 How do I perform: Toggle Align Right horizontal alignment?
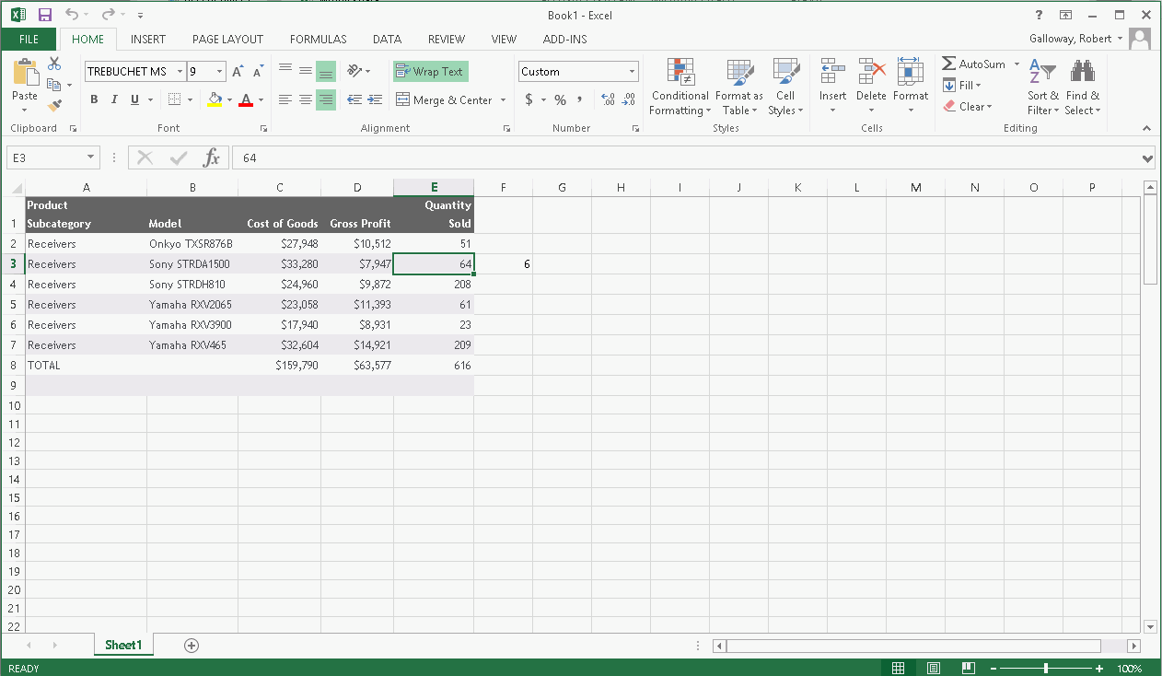pos(326,99)
